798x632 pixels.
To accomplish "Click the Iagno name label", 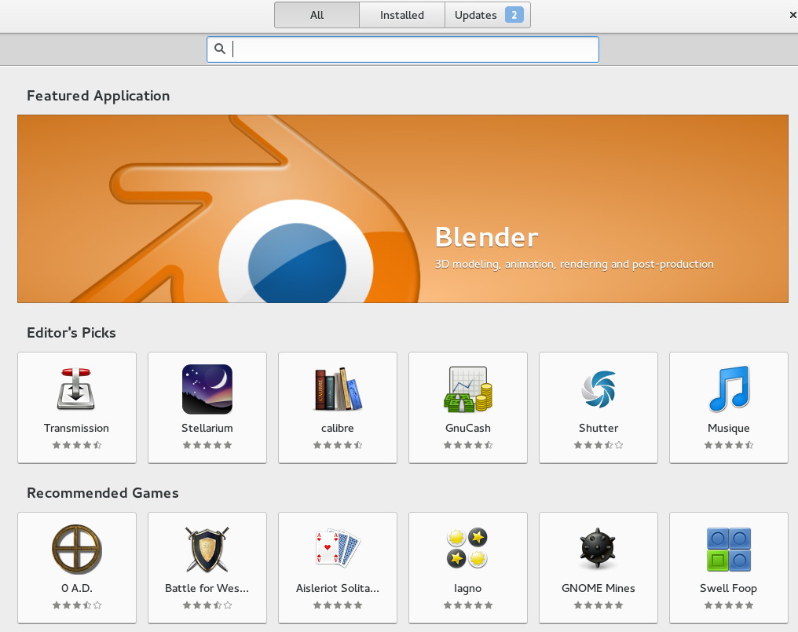I will click(x=467, y=589).
